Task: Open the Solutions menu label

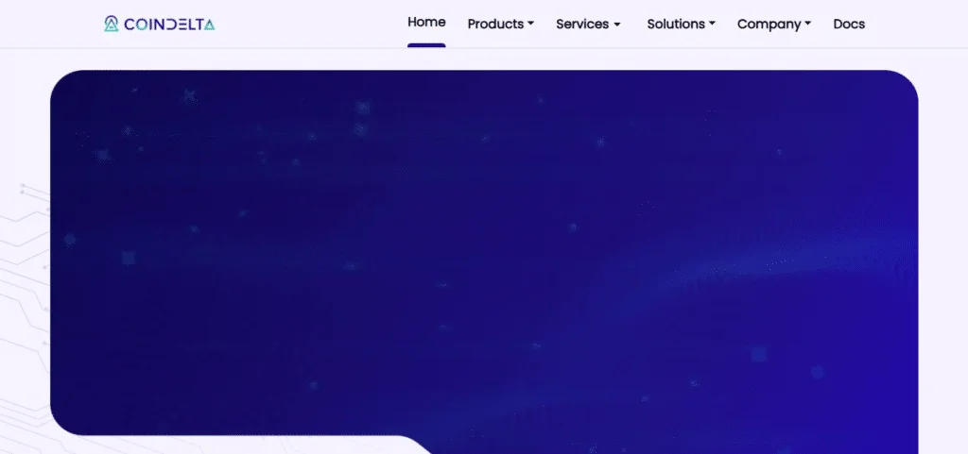Action: click(x=676, y=24)
